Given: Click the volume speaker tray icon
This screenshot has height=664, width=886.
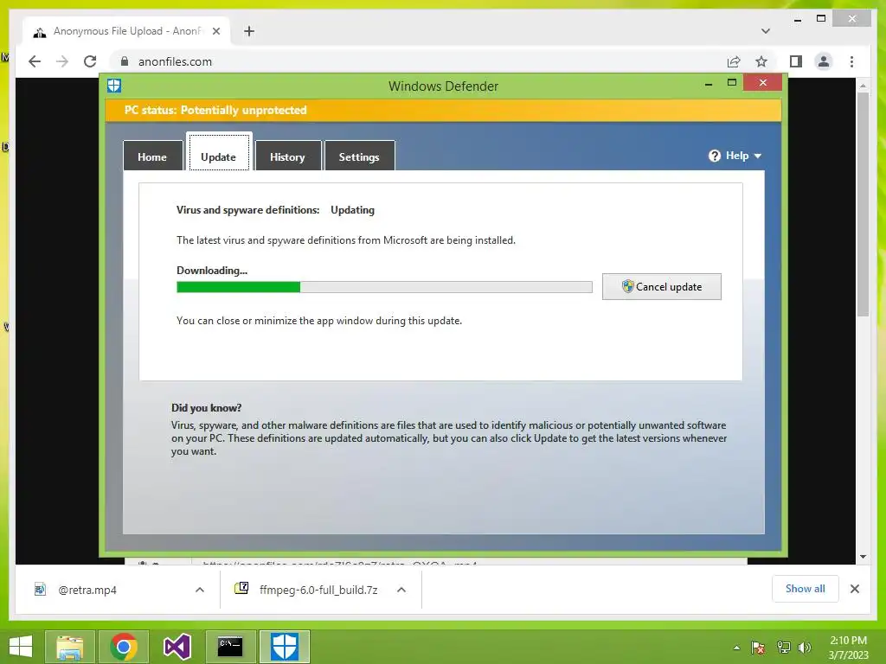Looking at the screenshot, I should [x=805, y=648].
